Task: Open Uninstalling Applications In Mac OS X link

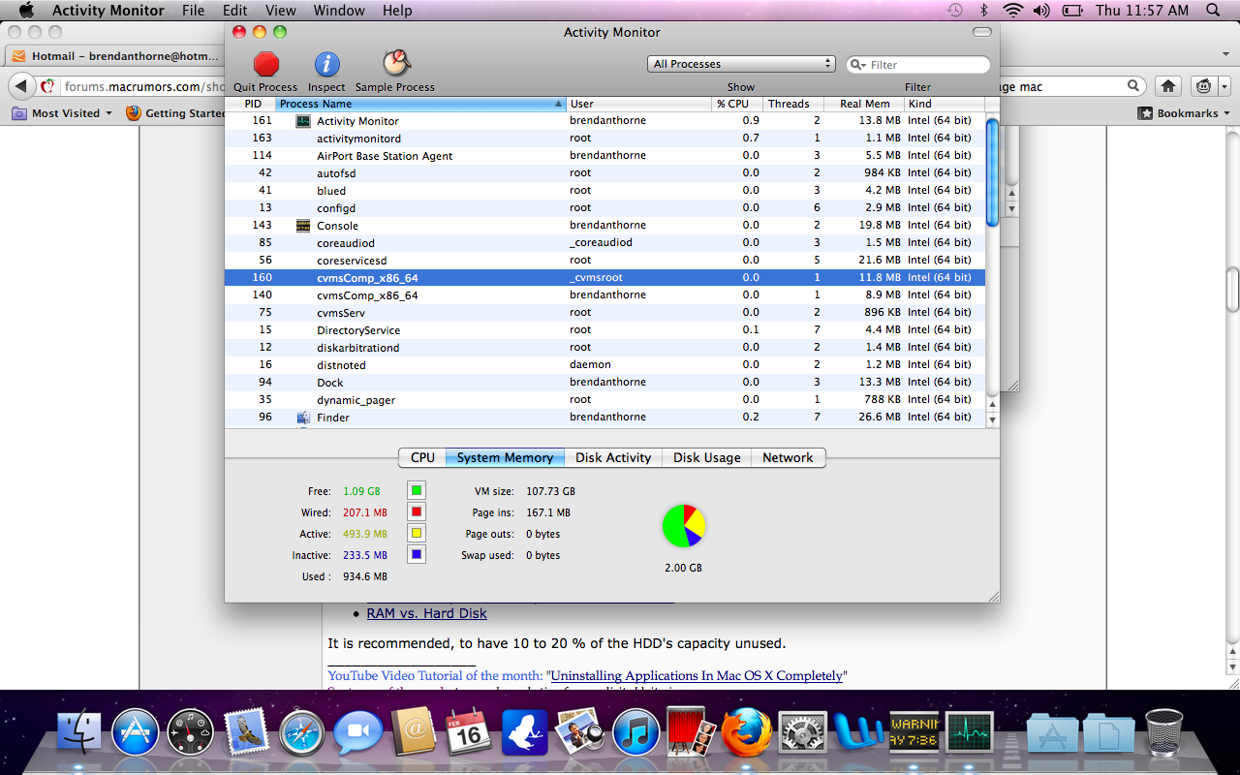Action: (x=697, y=676)
